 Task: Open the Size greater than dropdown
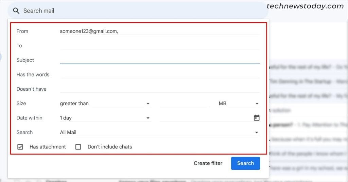(x=105, y=104)
